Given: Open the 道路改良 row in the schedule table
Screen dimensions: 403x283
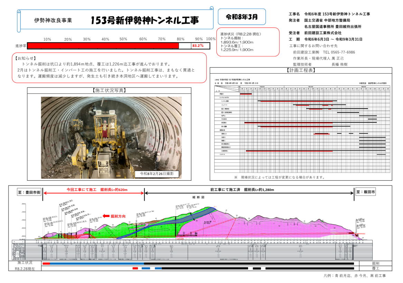Looking at the screenshot, I should point(222,130).
